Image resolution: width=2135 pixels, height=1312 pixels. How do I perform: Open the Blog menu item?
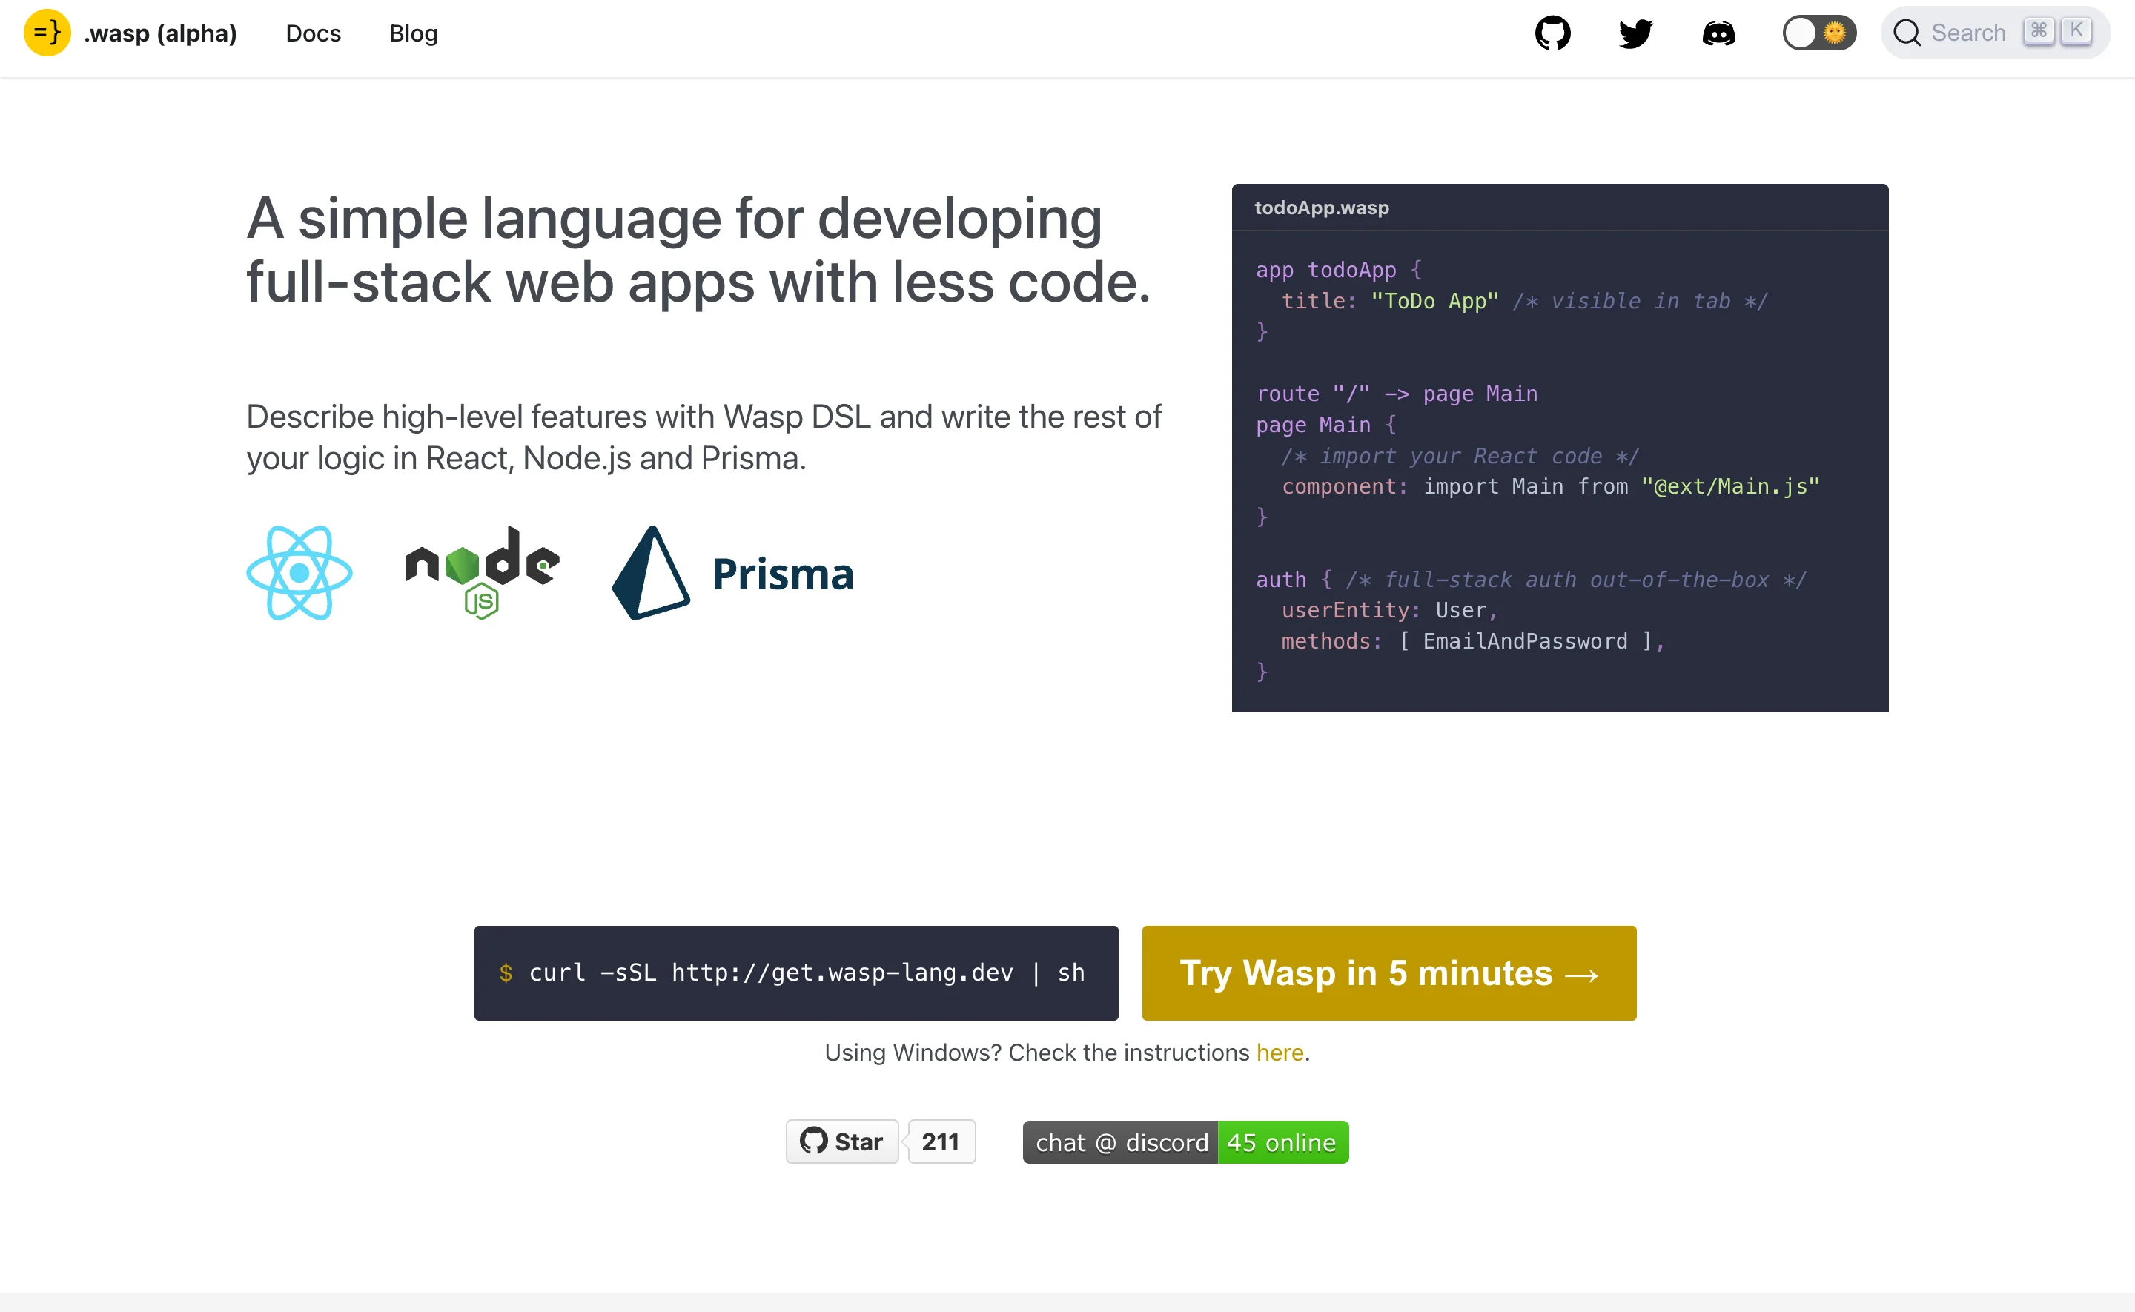click(x=413, y=33)
